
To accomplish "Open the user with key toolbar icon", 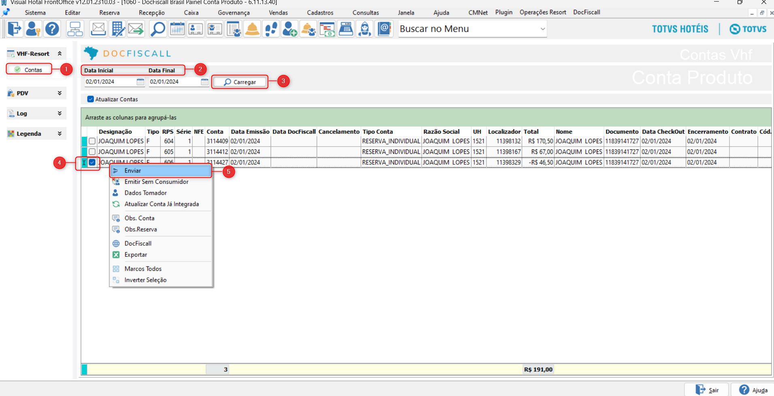I will click(33, 29).
